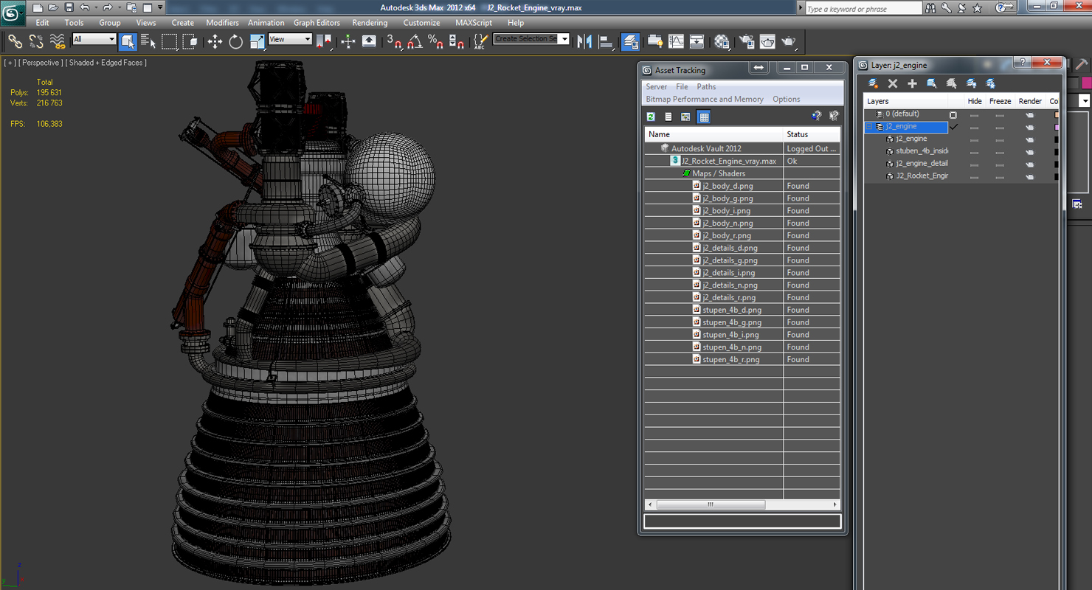Click Select Highlighted Objects and Layers icon

pyautogui.click(x=932, y=84)
